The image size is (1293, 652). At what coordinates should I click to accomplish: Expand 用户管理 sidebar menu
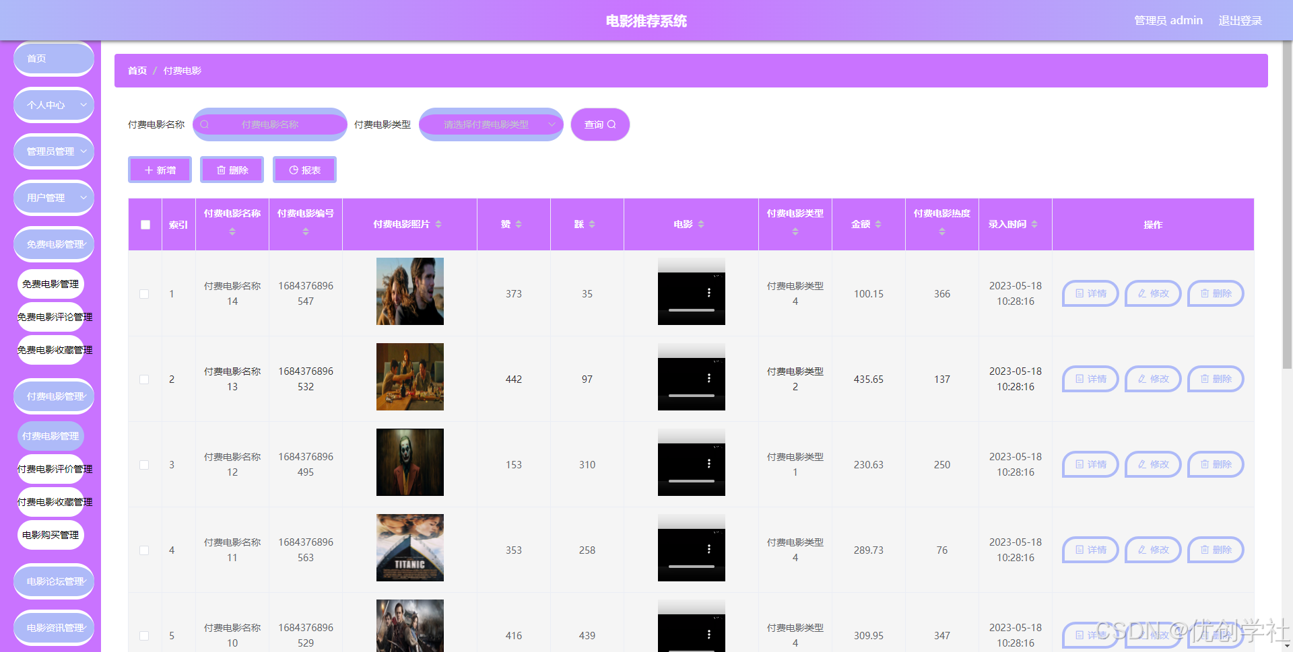pyautogui.click(x=54, y=198)
